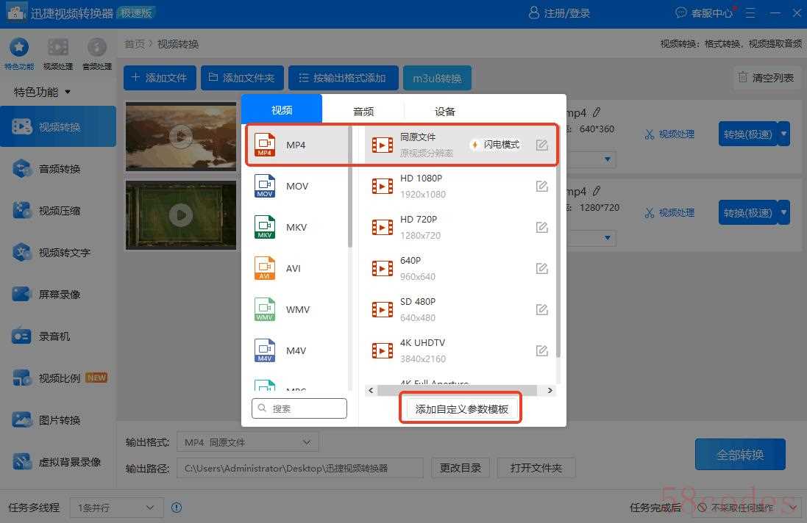Screen dimensions: 807x523
Task: Play the second video thumbnail
Action: (x=181, y=214)
